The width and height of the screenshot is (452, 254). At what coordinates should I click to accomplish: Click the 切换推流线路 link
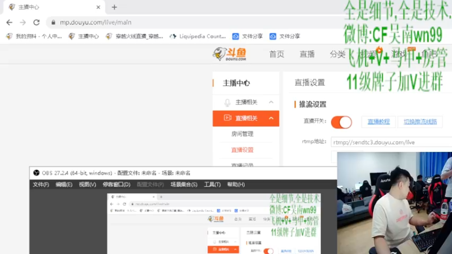pyautogui.click(x=420, y=121)
